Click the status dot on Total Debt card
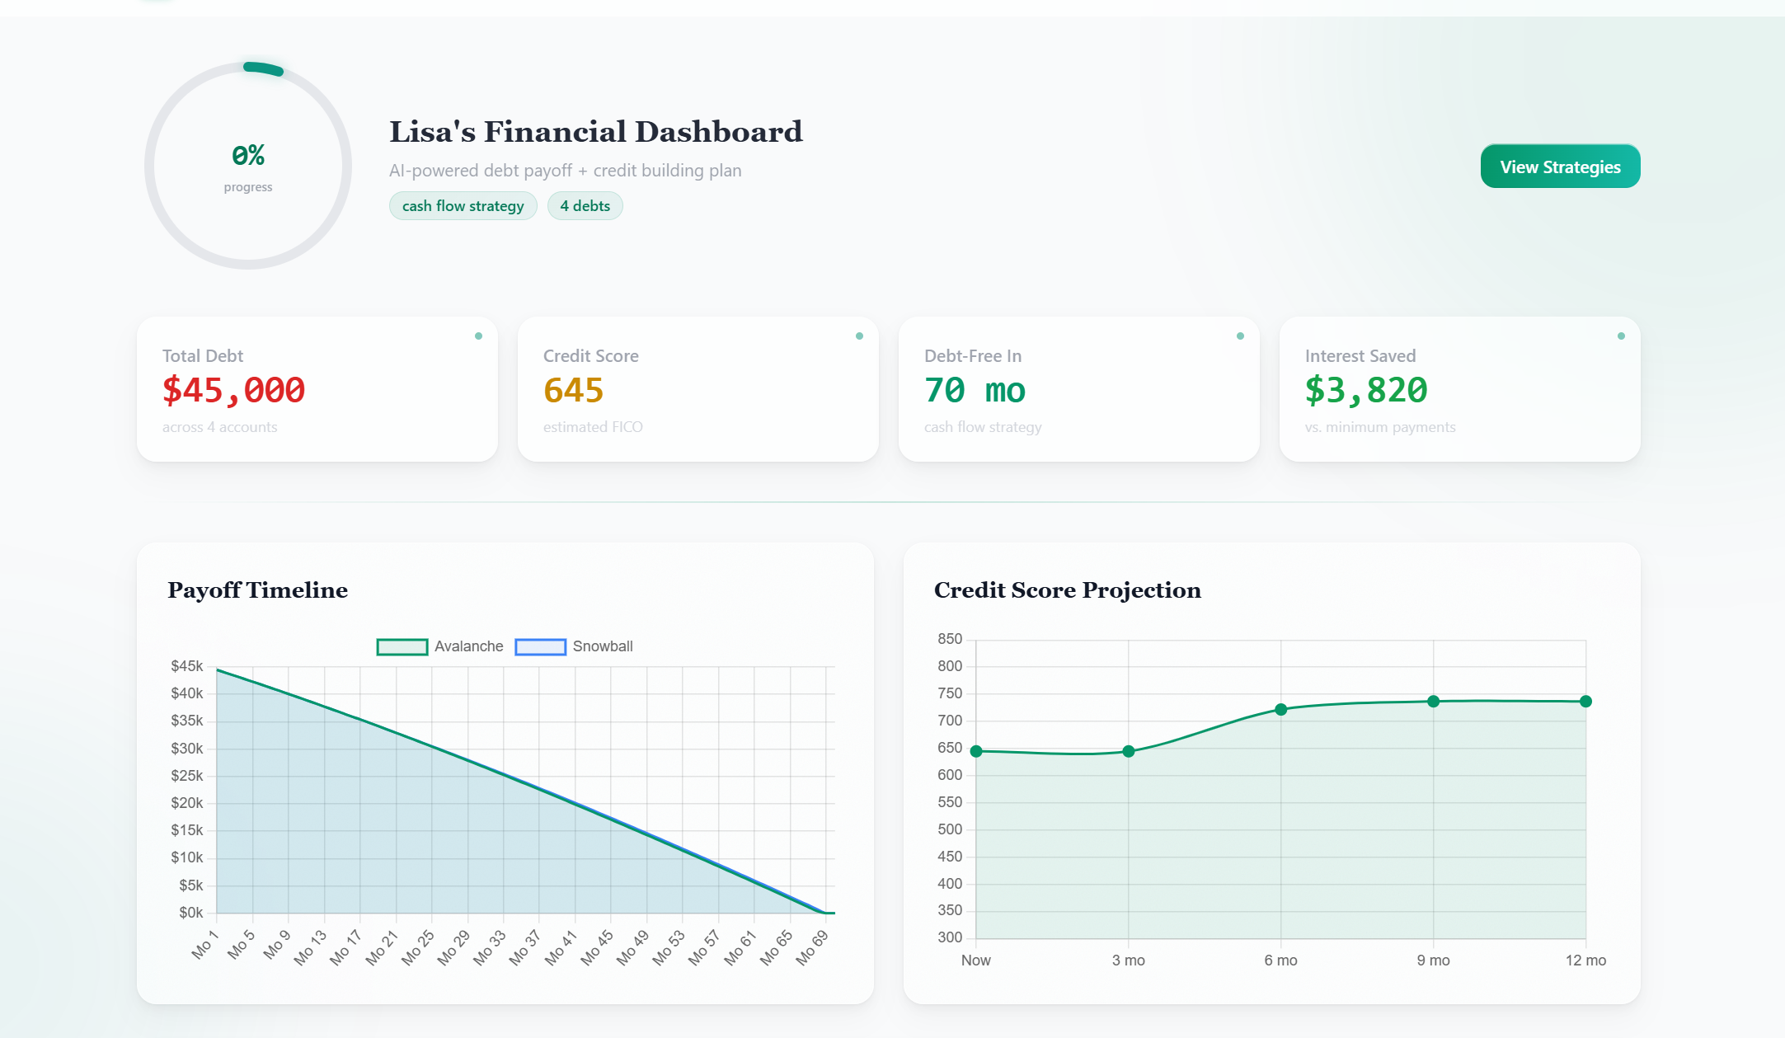This screenshot has height=1038, width=1785. point(478,336)
